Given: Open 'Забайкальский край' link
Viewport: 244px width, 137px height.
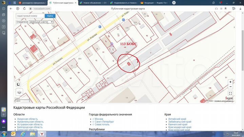Looking at the screenshot, I should (180, 122).
